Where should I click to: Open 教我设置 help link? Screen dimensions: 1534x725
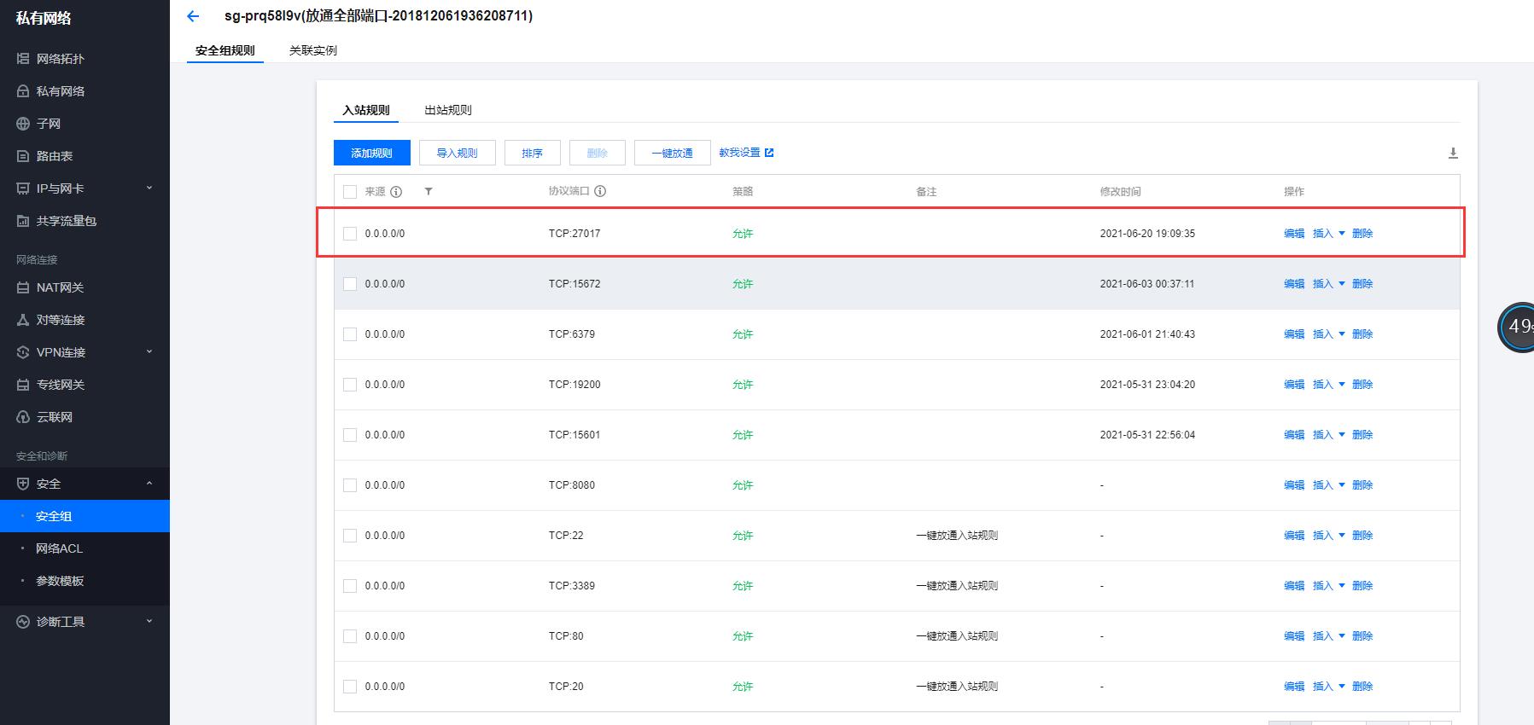tap(746, 153)
